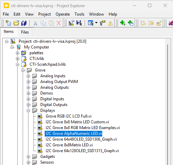Select I2C Grove 8x8Matrix LED.vi
173x165 pixels.
pyautogui.click(x=69, y=145)
